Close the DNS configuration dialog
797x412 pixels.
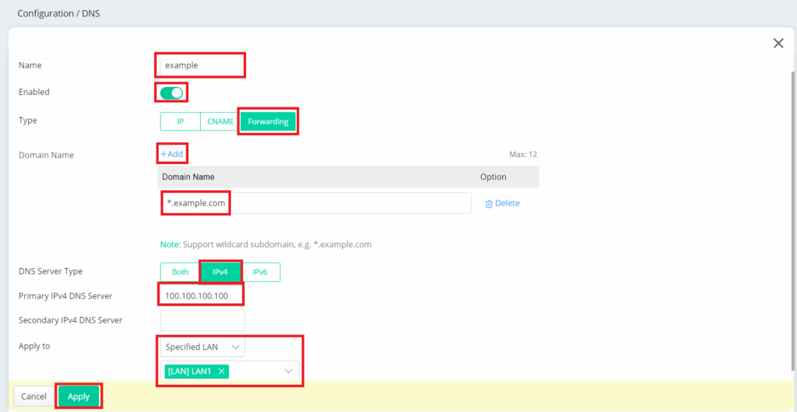(778, 44)
